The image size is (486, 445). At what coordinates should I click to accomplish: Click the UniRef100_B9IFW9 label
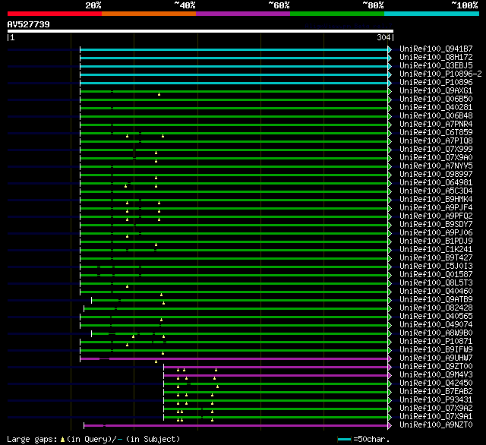(x=436, y=350)
